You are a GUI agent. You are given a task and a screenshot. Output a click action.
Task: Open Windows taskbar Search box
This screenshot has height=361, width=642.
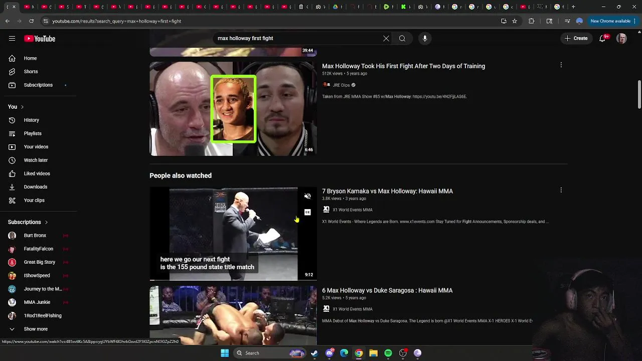coord(271,353)
